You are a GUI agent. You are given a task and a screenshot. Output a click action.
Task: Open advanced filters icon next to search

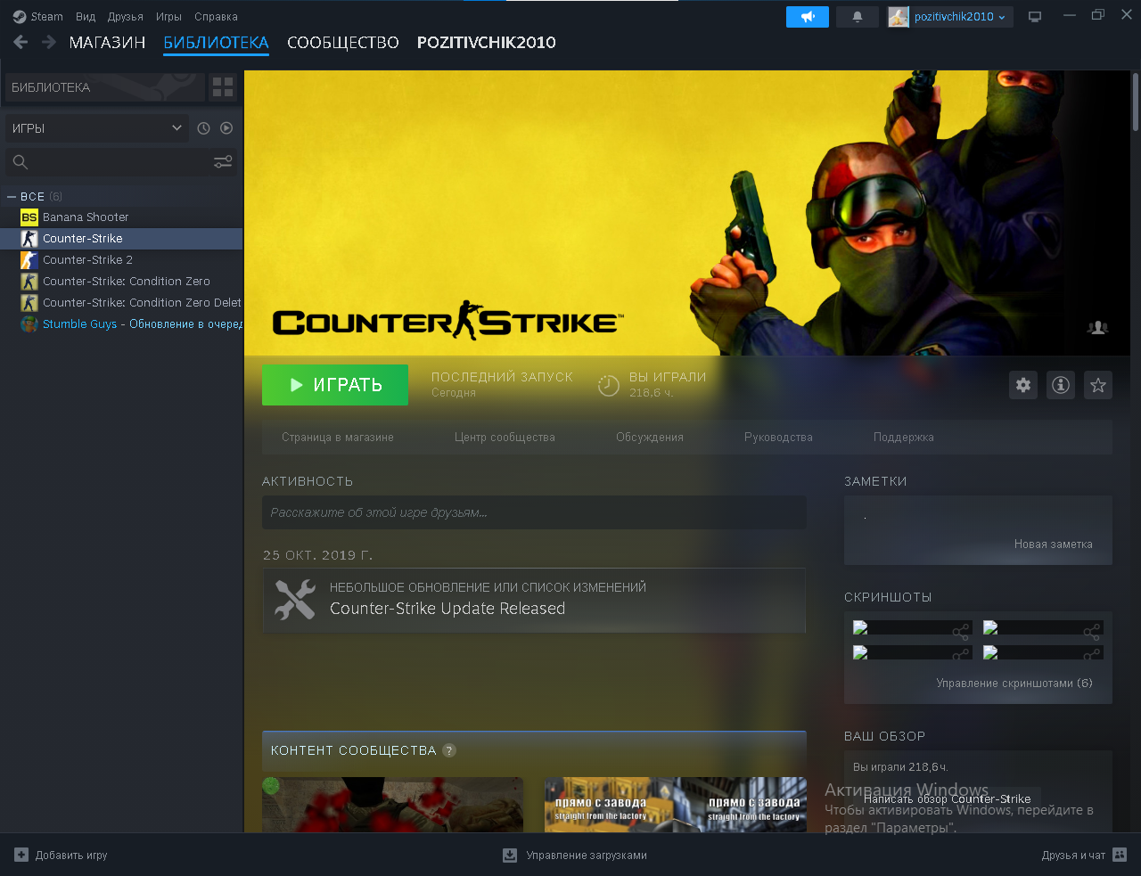(x=223, y=161)
